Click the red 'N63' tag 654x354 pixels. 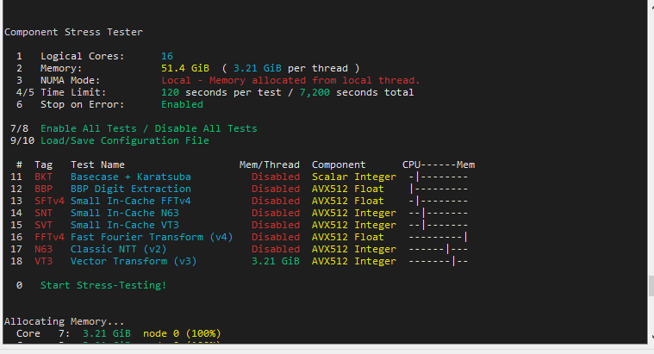[x=43, y=250]
